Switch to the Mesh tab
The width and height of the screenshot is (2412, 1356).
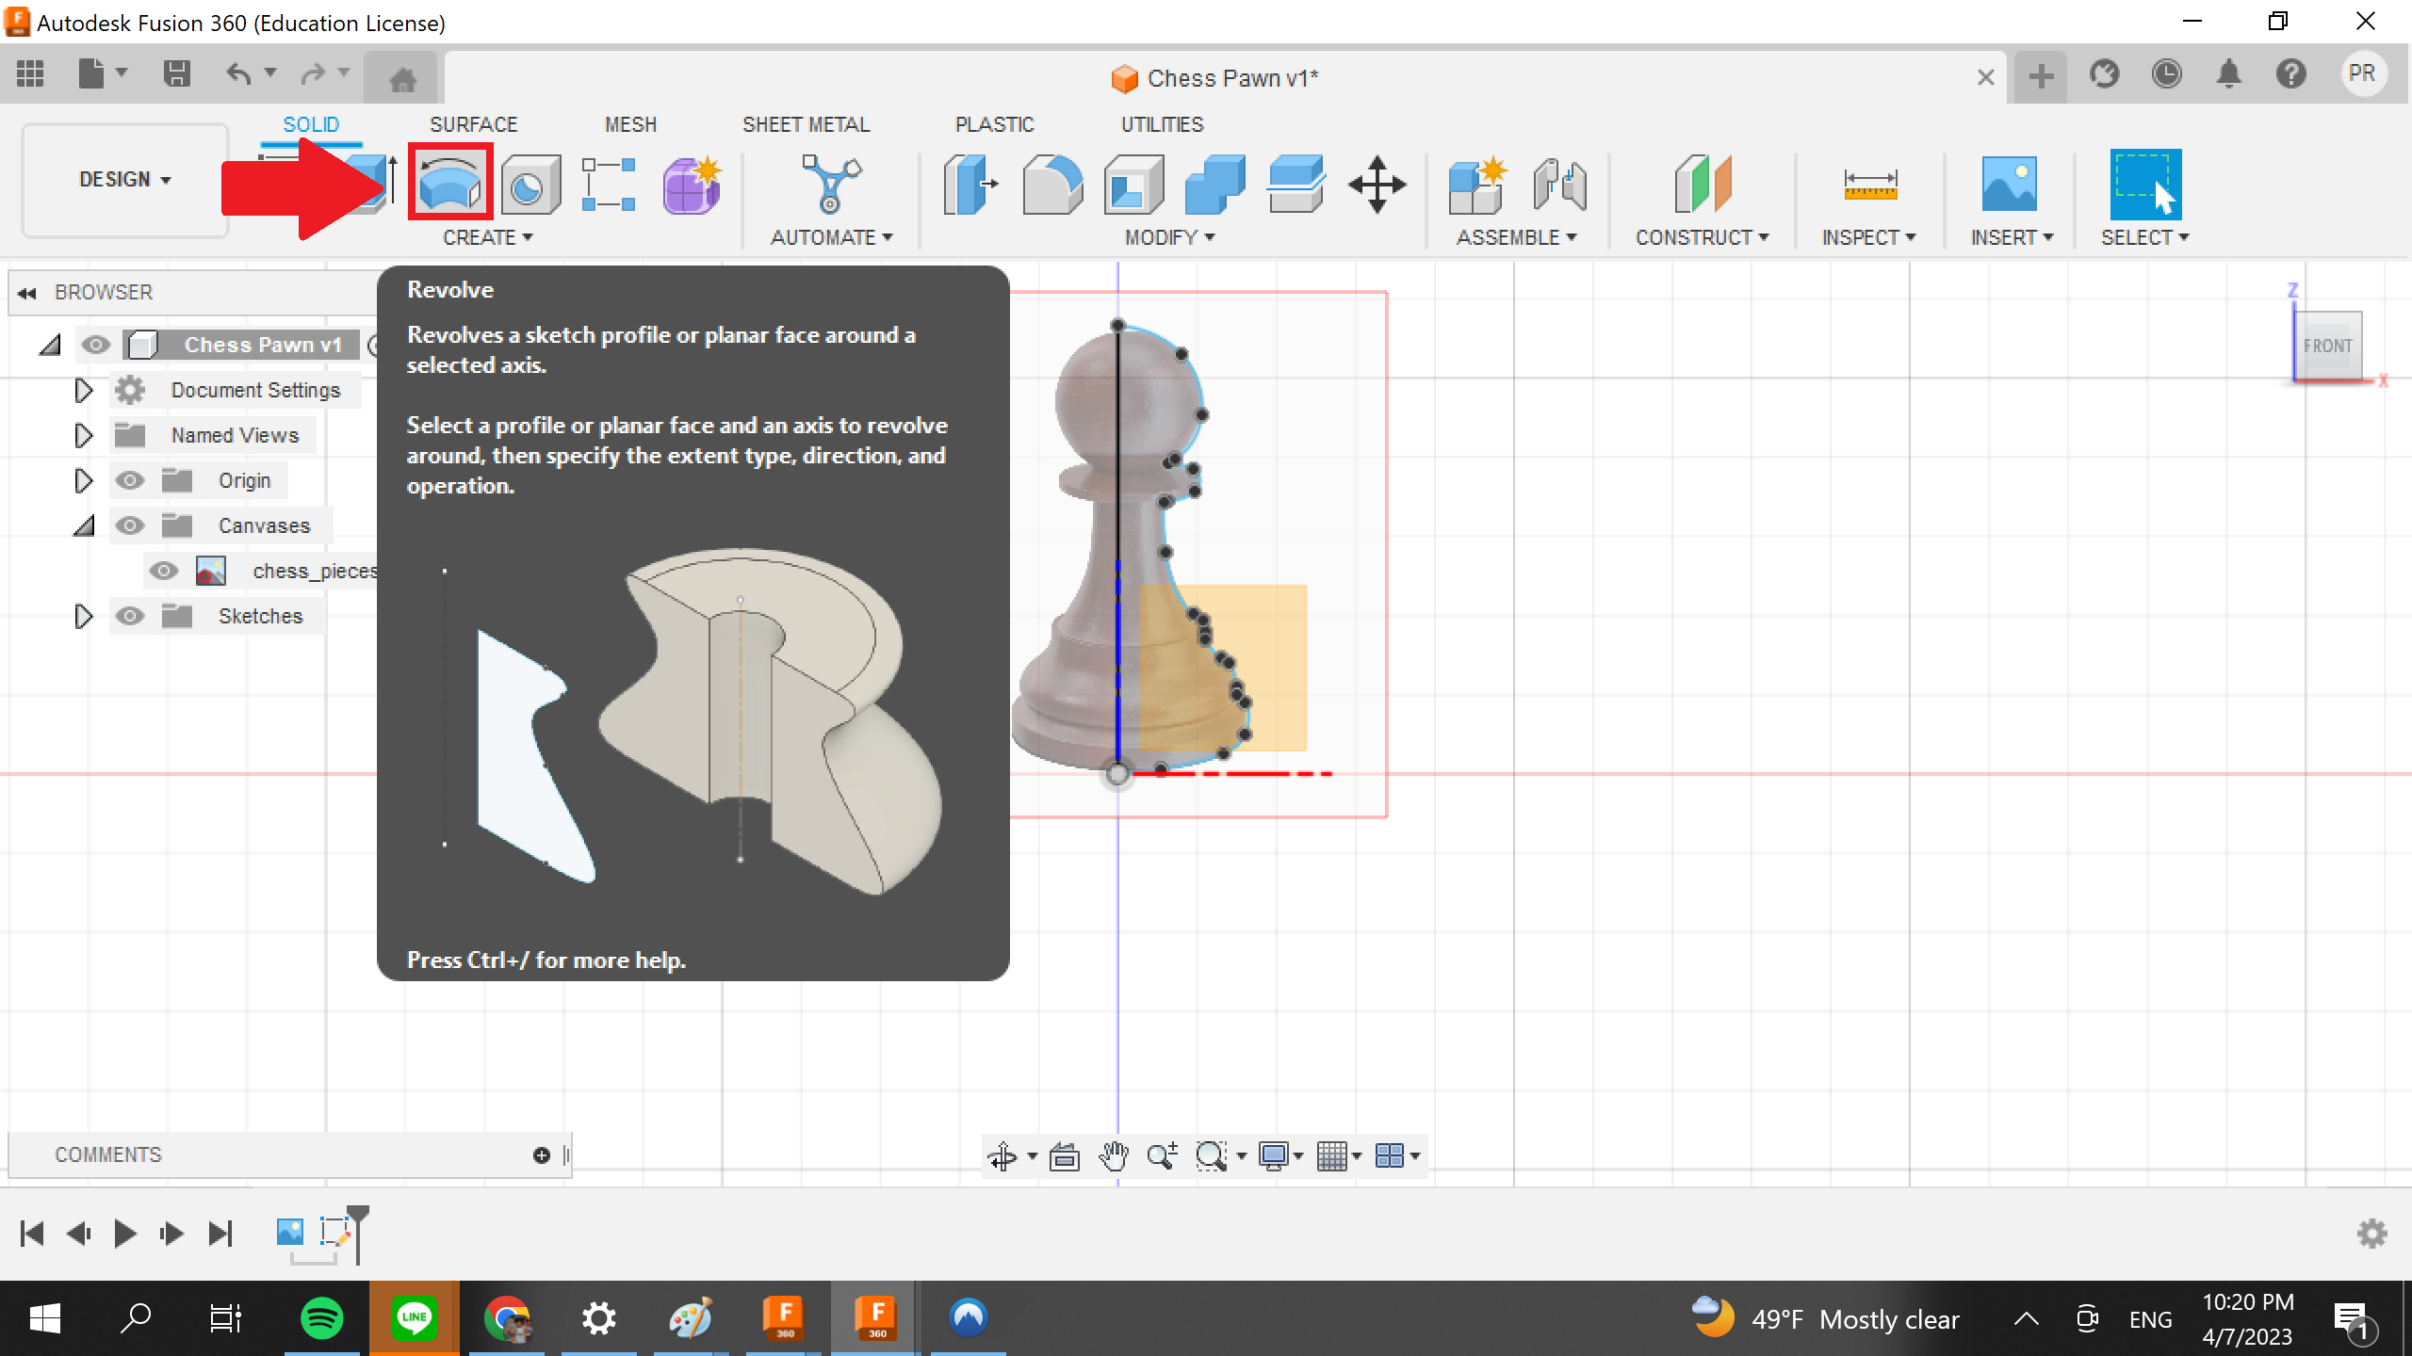click(x=629, y=124)
